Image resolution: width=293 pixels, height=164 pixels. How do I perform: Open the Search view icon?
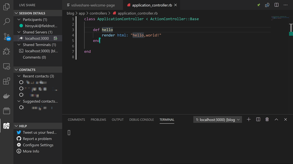pyautogui.click(x=6, y=21)
